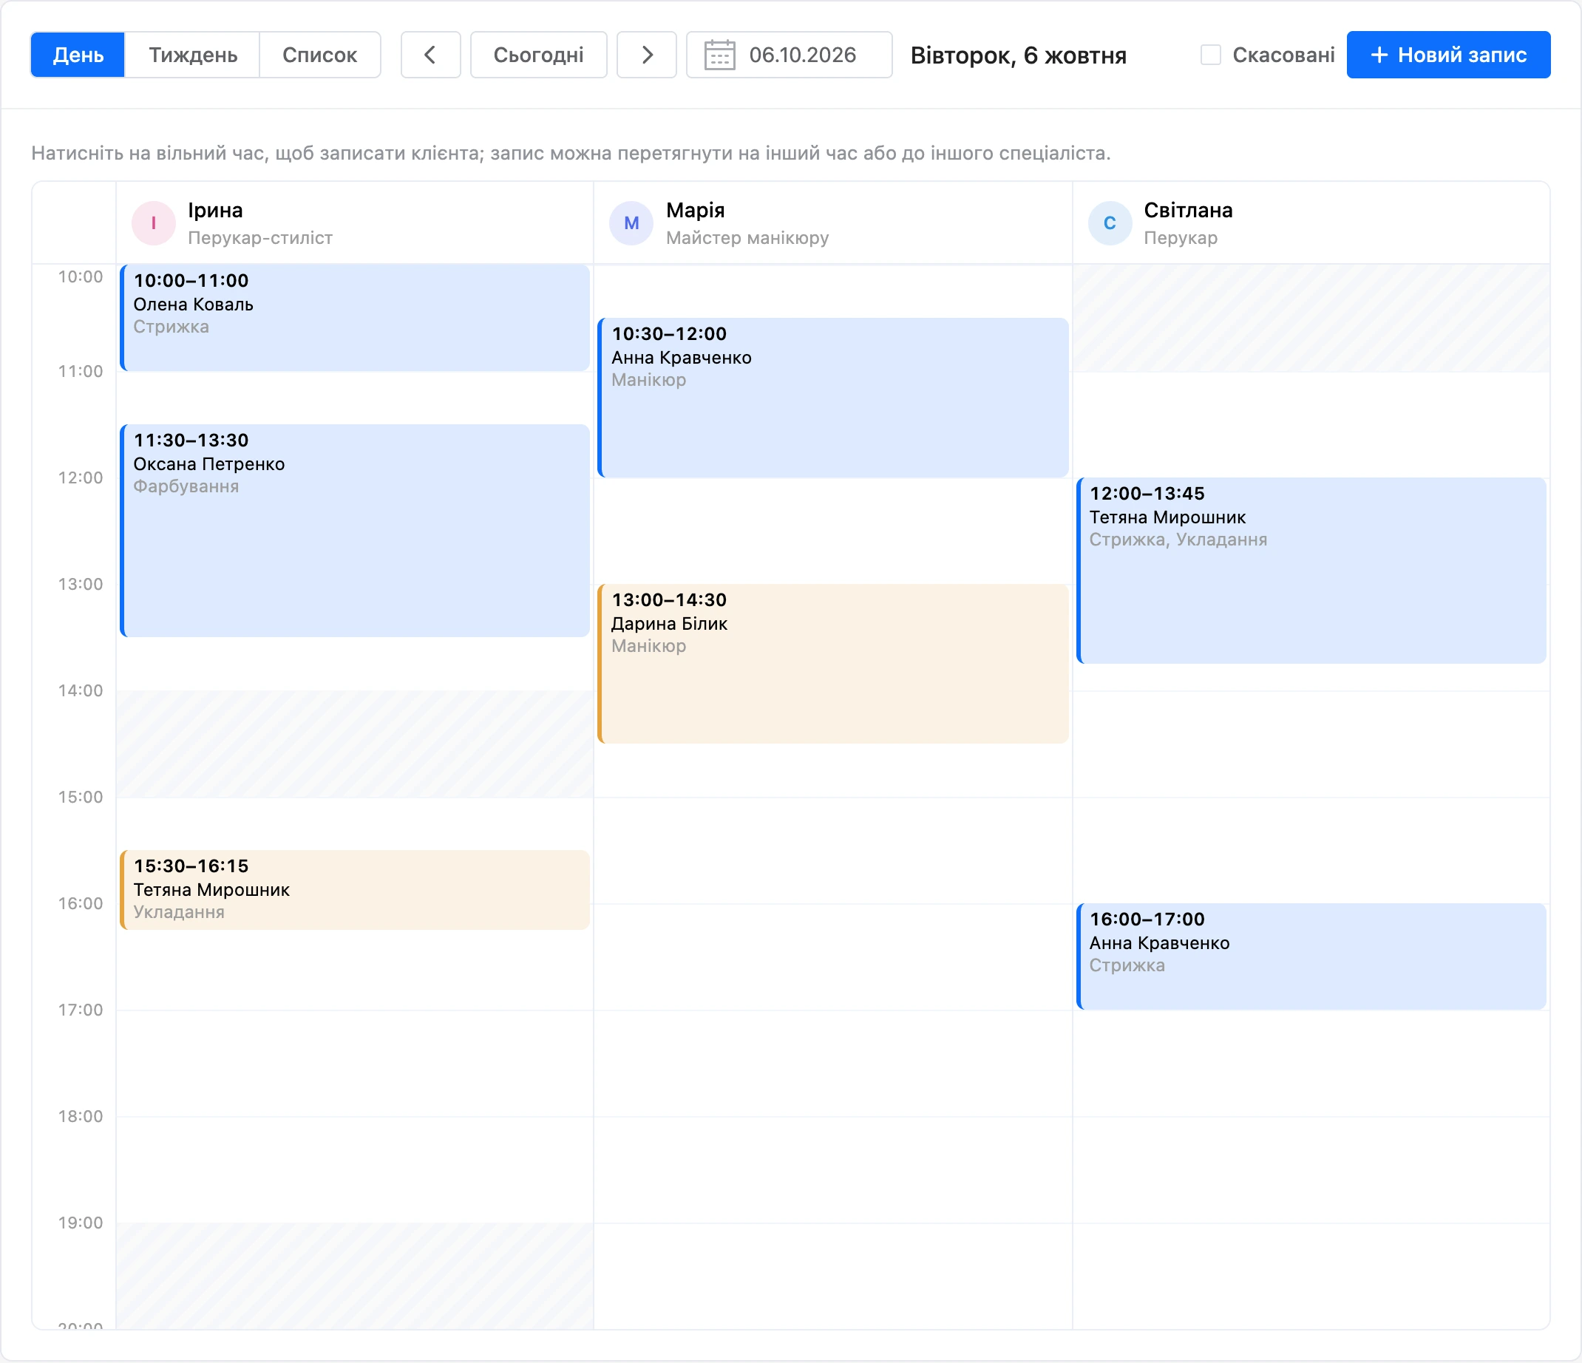Click Марія's purple avatar icon

click(x=631, y=223)
